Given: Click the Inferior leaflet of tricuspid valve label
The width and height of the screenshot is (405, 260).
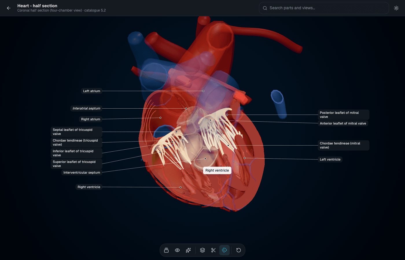Looking at the screenshot, I should click(x=76, y=153).
